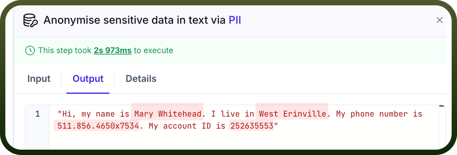Image resolution: width=457 pixels, height=155 pixels.
Task: Click line number 1 in the gutter
Action: pyautogui.click(x=37, y=114)
